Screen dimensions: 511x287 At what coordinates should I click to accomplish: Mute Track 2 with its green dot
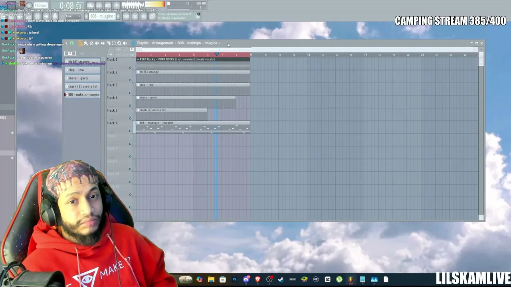130,80
